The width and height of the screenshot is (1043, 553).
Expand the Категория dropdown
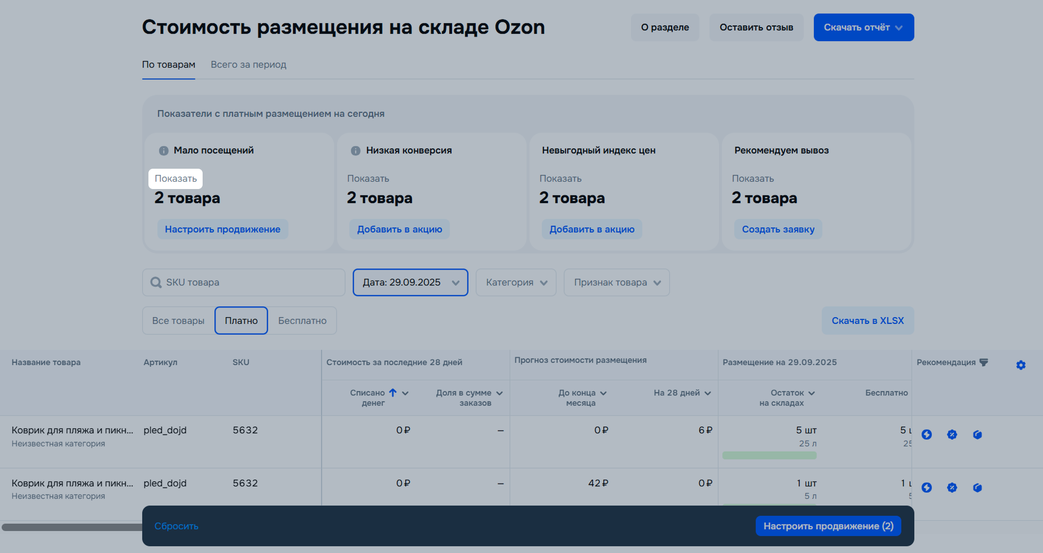click(516, 282)
